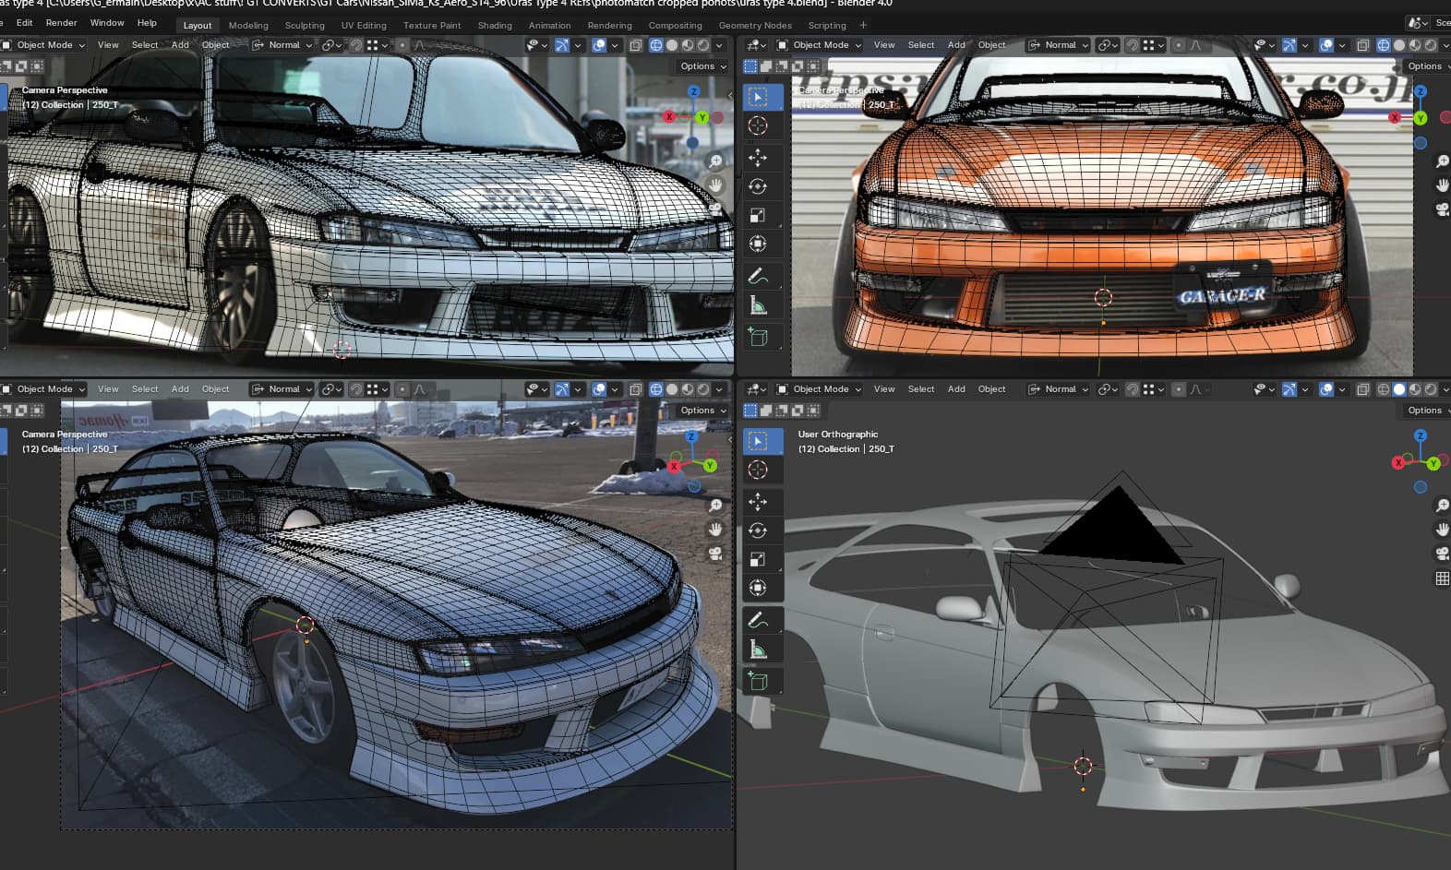Click the green Y axis on bottom-right gizmo

[x=1433, y=463]
